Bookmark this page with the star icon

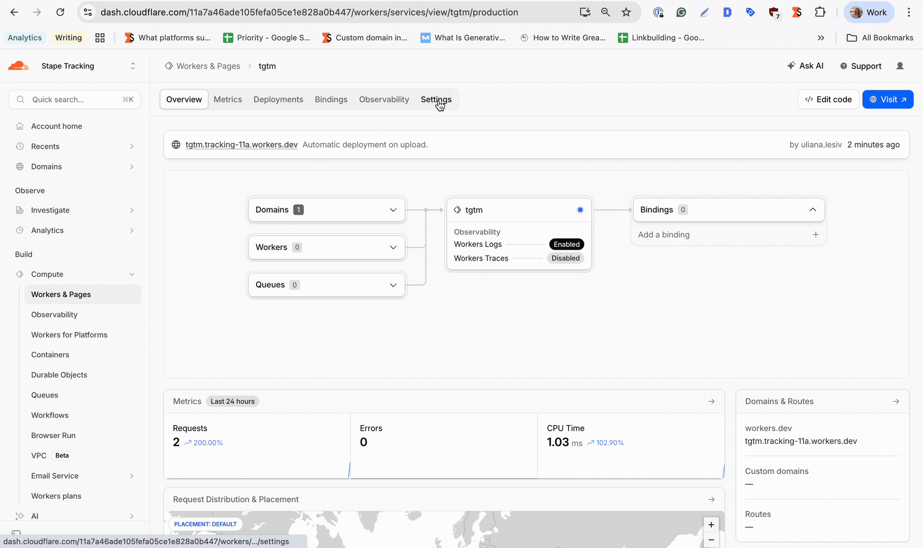626,12
